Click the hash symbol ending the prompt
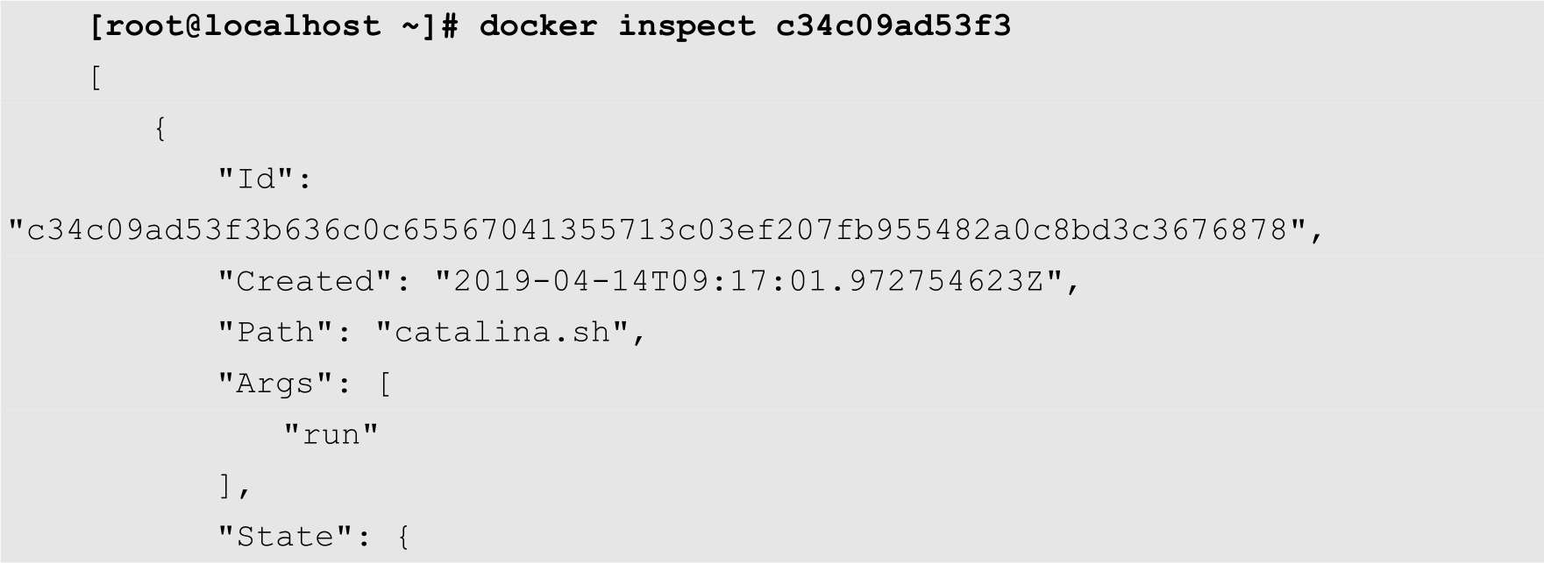Image resolution: width=1544 pixels, height=563 pixels. coord(450,26)
